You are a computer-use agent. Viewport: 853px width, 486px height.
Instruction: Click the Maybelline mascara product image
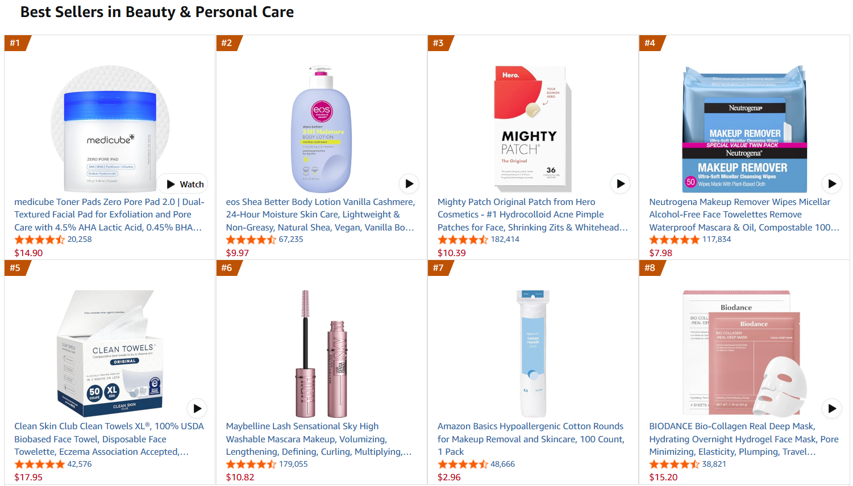(322, 354)
